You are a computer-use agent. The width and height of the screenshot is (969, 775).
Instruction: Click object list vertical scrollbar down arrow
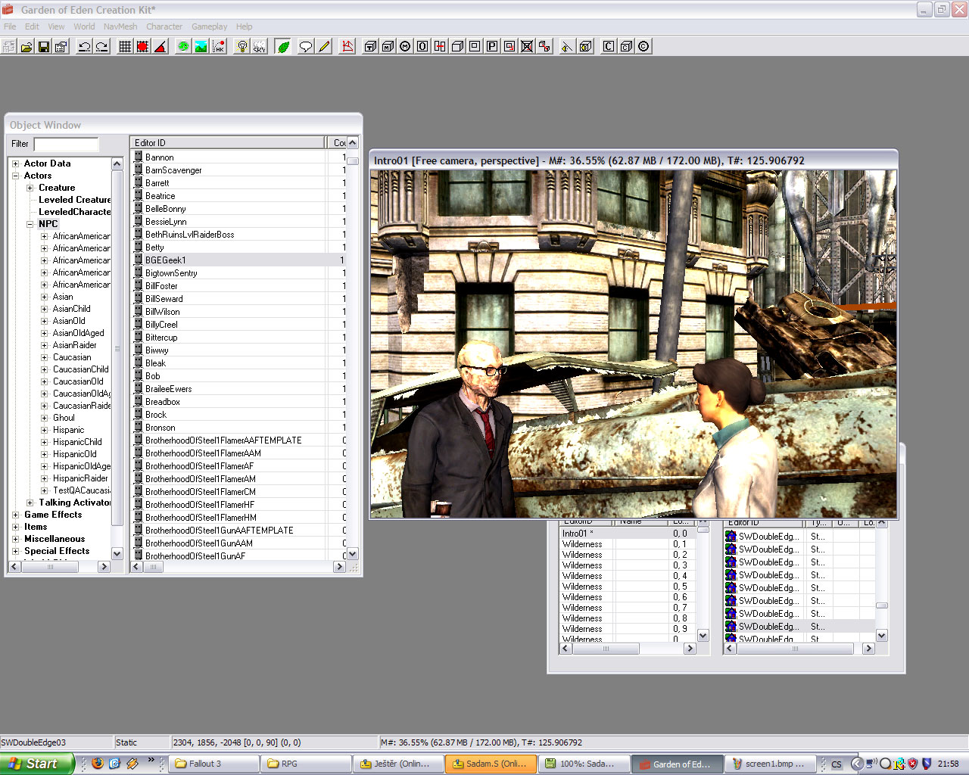tap(352, 555)
